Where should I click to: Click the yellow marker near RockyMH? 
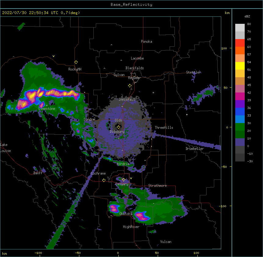tap(76, 62)
